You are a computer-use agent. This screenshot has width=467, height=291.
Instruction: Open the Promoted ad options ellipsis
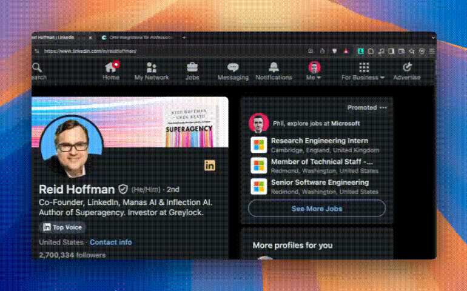click(383, 107)
